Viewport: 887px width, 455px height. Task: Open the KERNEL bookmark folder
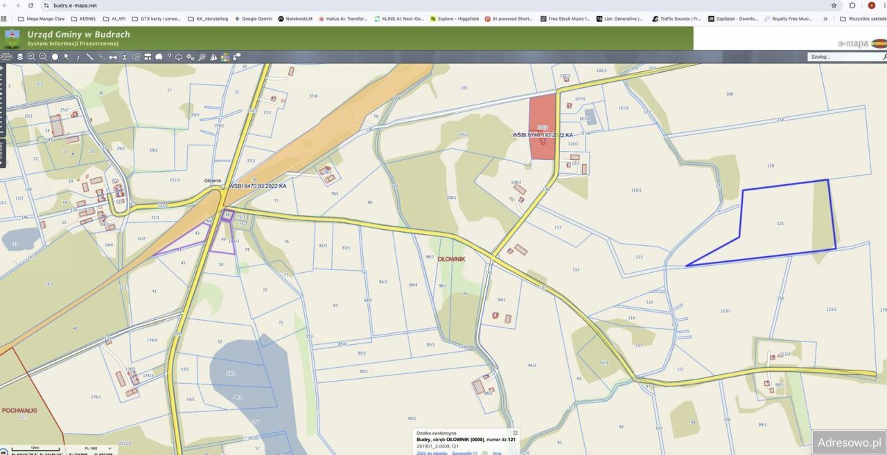pyautogui.click(x=83, y=19)
